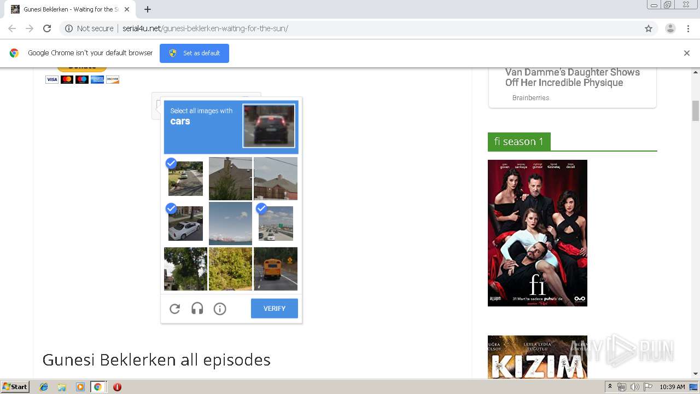Deselect the white car tile
Viewport: 700px width, 394px height.
tap(185, 223)
